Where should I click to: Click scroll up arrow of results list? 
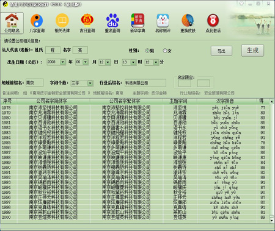click(271, 101)
